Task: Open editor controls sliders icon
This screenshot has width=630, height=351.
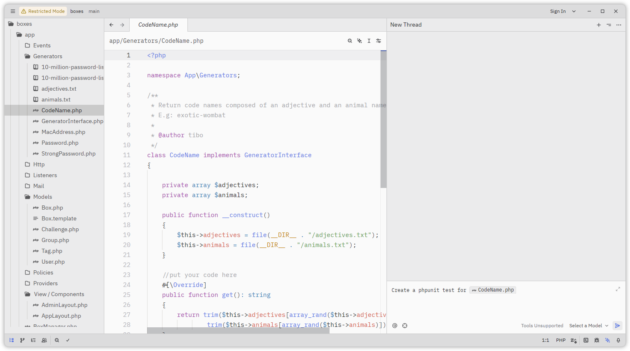Action: coord(379,41)
